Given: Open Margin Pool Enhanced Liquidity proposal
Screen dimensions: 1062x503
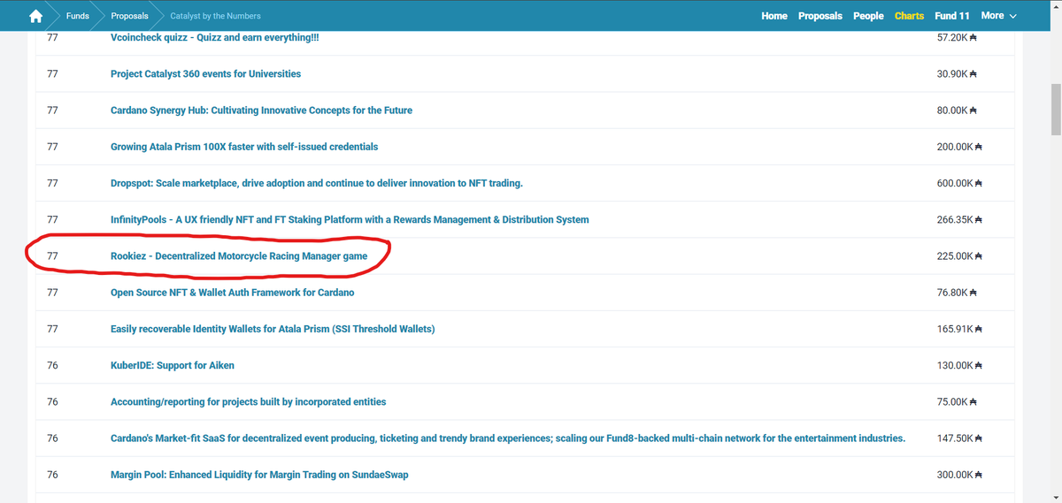Looking at the screenshot, I should point(259,475).
